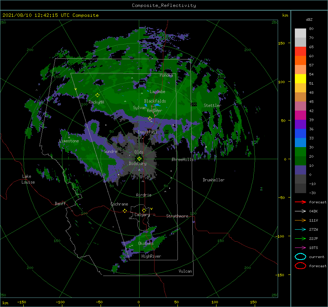The height and width of the screenshot is (307, 328).
Task: Click the dBZ legend heading
Action: pyautogui.click(x=309, y=19)
